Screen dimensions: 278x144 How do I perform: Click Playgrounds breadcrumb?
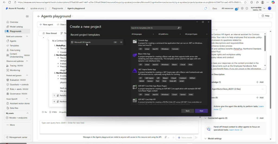(57, 8)
